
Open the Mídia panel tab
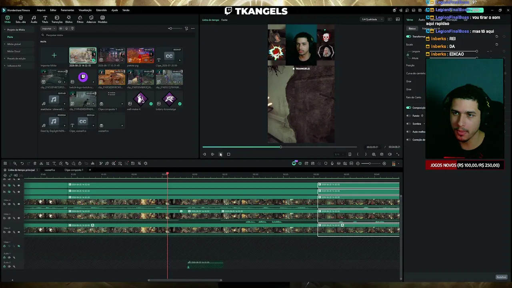point(8,20)
